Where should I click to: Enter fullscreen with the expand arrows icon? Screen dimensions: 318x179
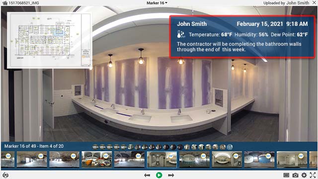[x=313, y=175]
